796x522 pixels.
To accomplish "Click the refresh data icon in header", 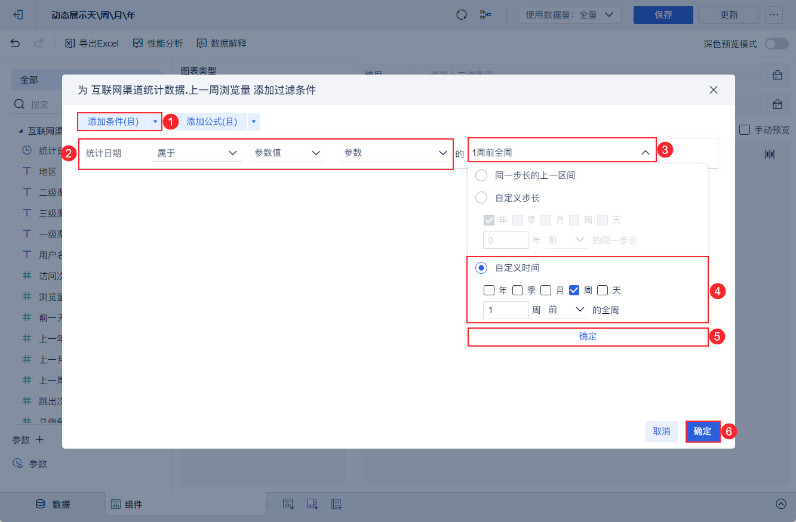I will [x=461, y=15].
